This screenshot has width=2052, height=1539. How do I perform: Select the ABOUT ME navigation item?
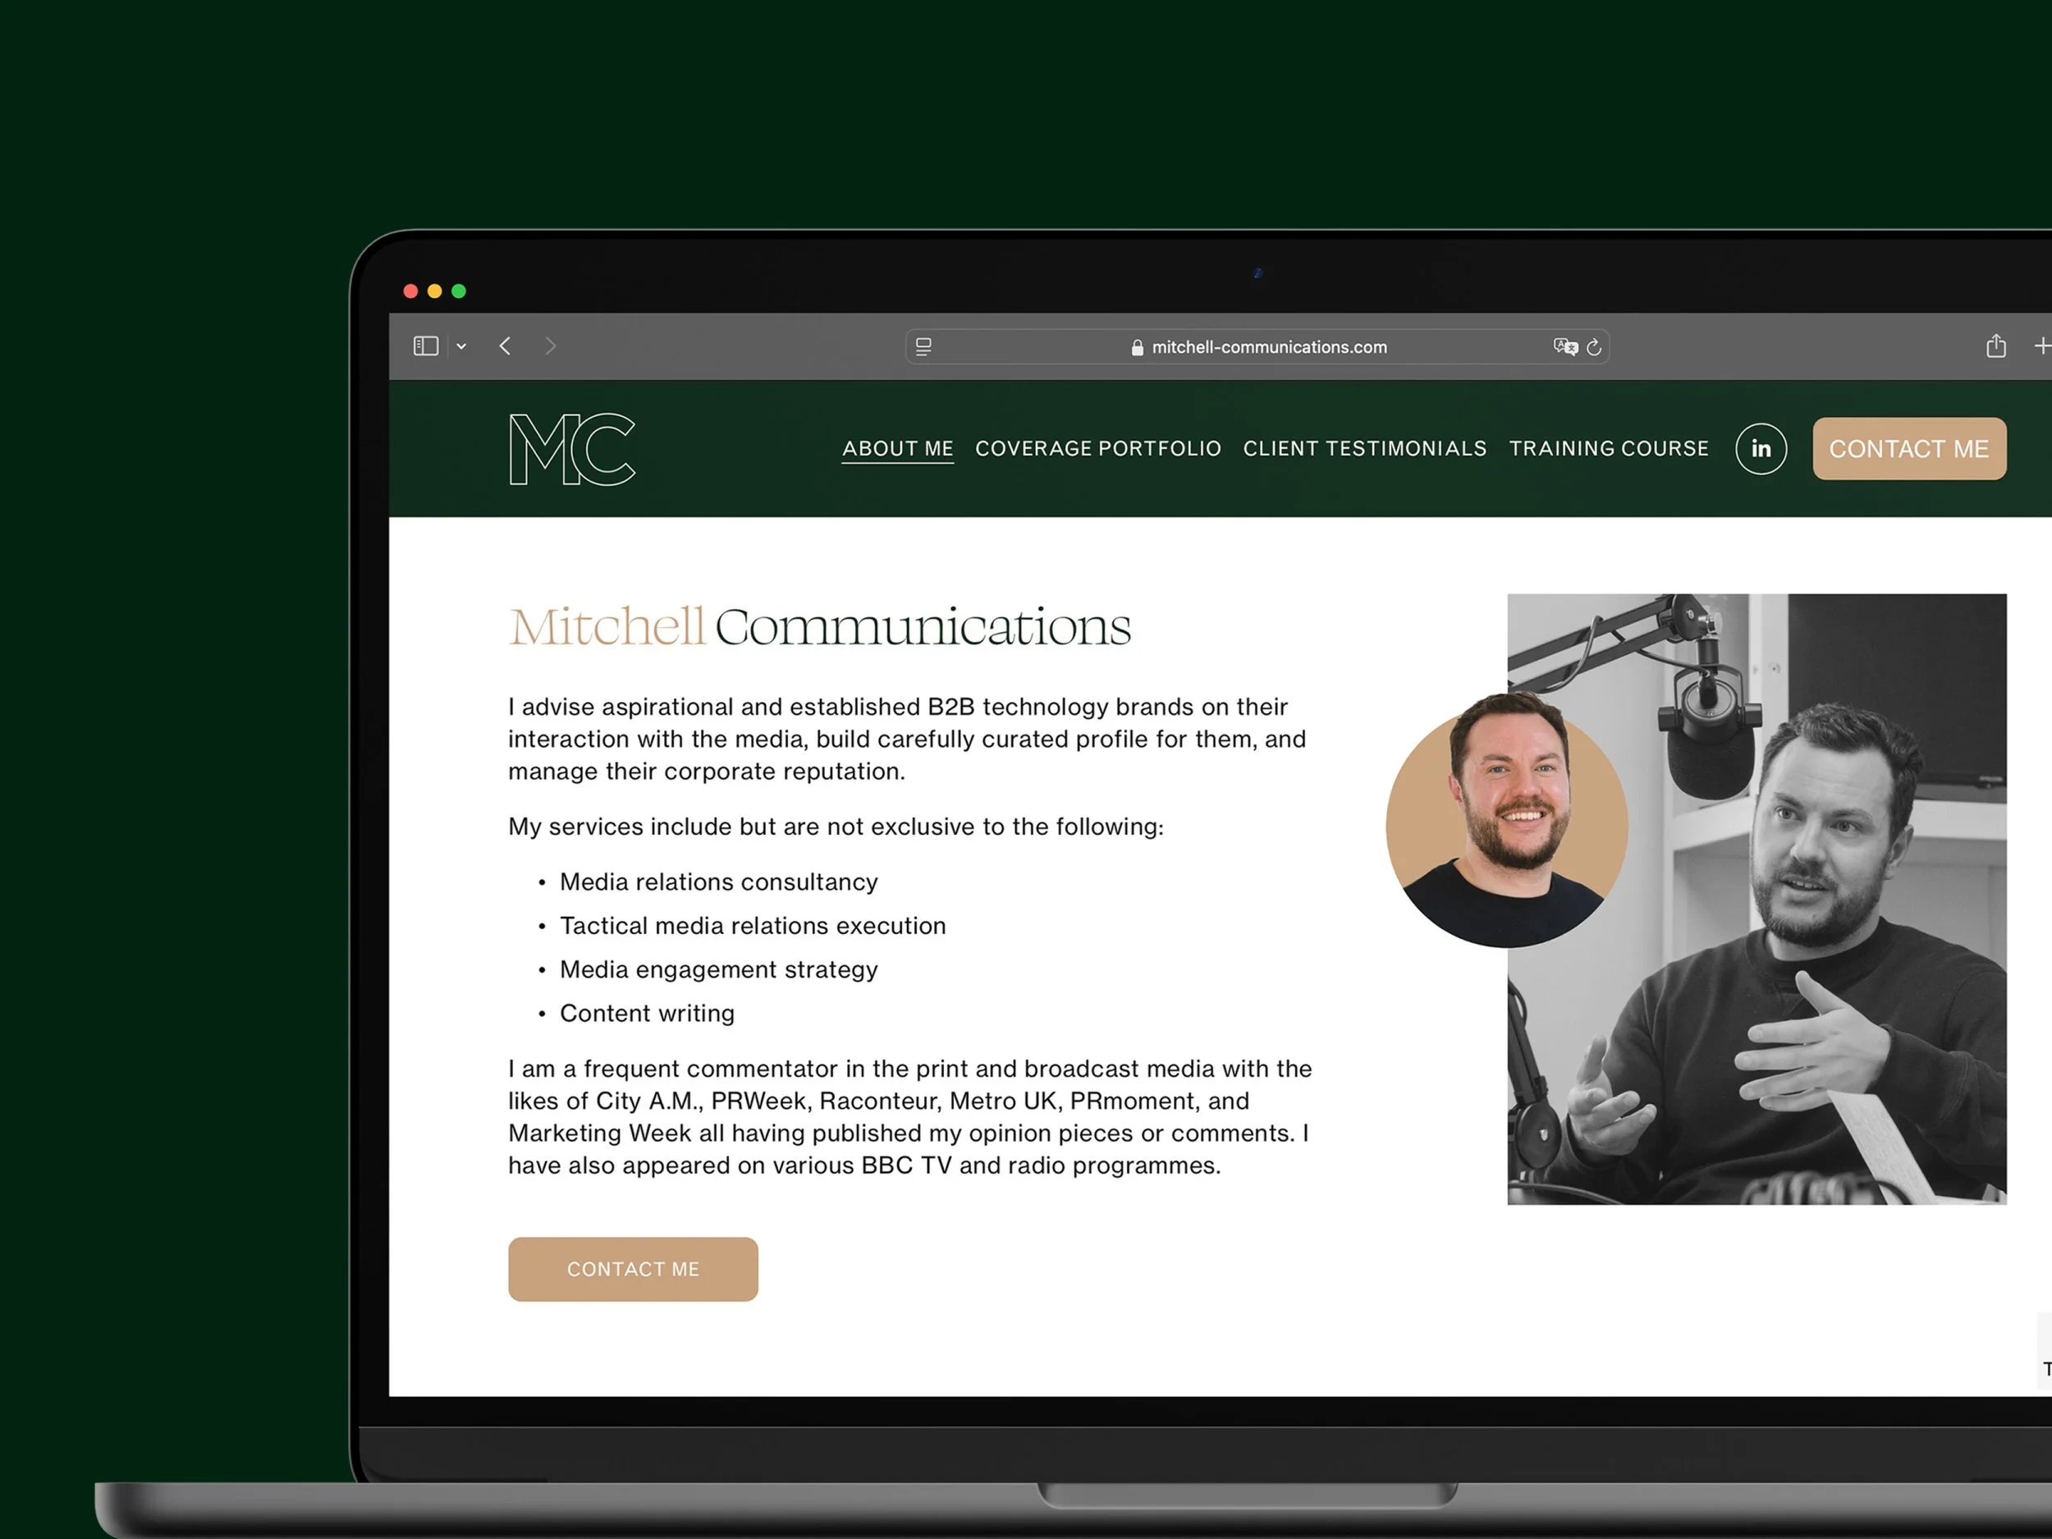coord(896,448)
